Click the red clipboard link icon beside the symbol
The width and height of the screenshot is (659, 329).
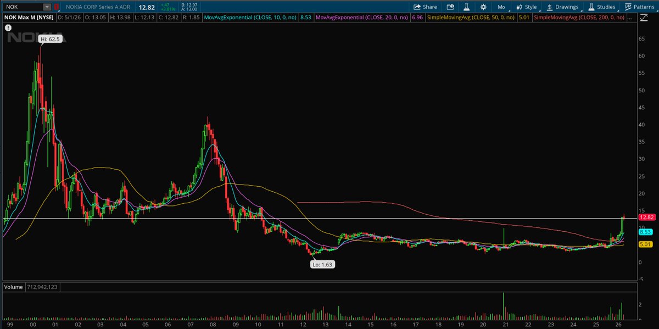coord(55,7)
